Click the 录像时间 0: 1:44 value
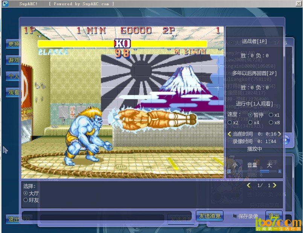Screen dimensions: 303x233 pyautogui.click(x=267, y=142)
